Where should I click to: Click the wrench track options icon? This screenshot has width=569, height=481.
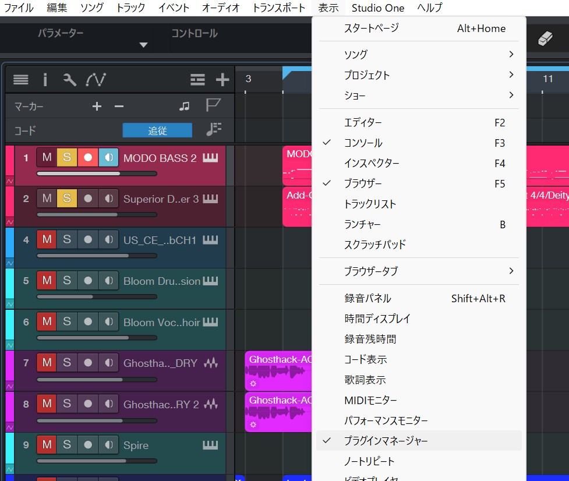(x=70, y=80)
